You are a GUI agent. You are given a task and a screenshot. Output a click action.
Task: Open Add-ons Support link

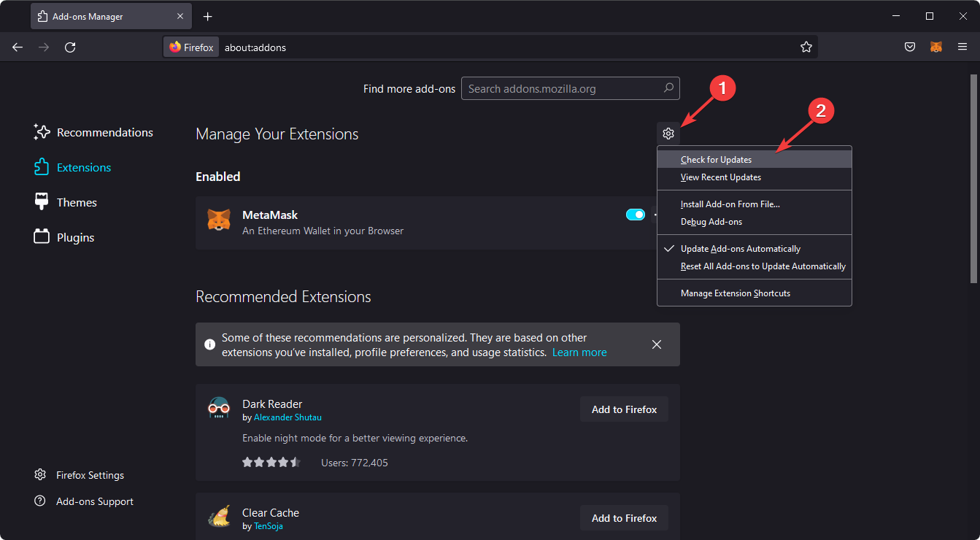(84, 501)
